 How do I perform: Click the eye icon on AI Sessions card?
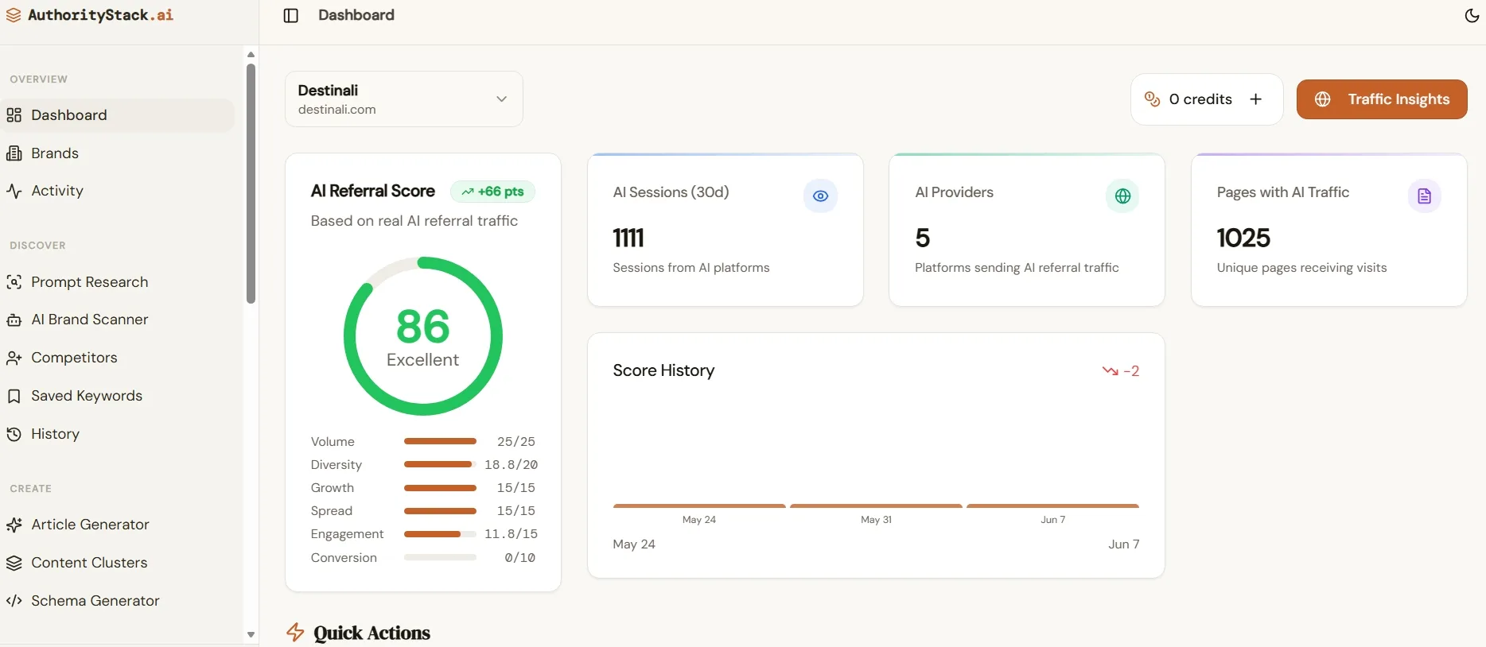click(820, 196)
